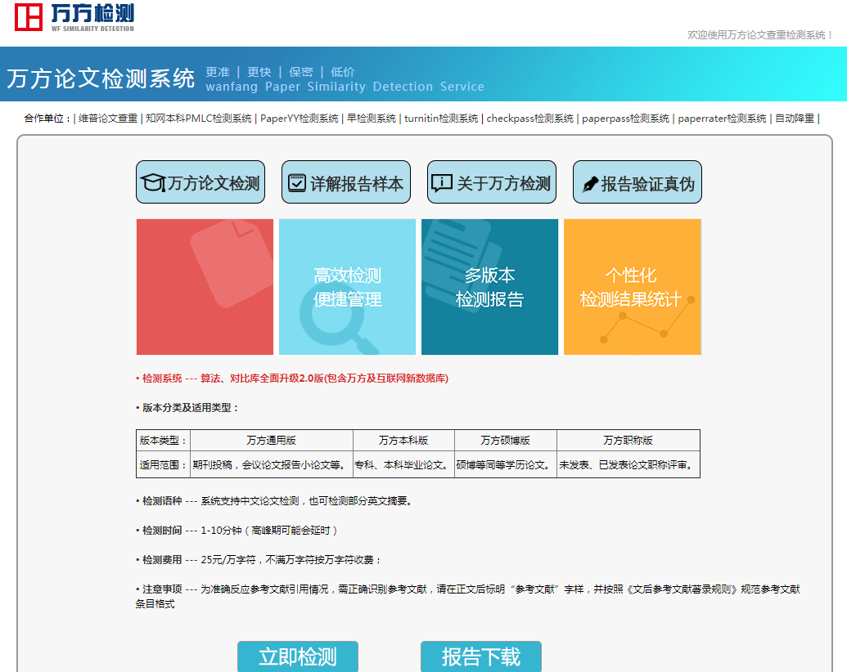Click the 立即检测 button
This screenshot has width=847, height=672.
point(298,656)
